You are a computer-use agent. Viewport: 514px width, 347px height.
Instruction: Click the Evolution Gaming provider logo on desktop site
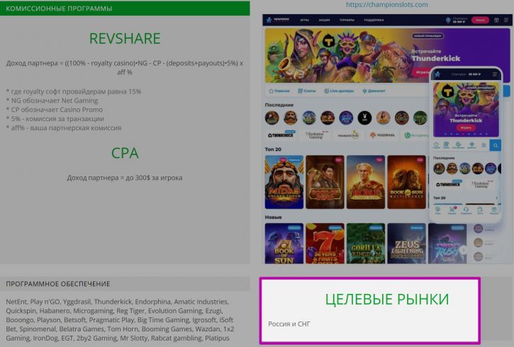pyautogui.click(x=315, y=135)
